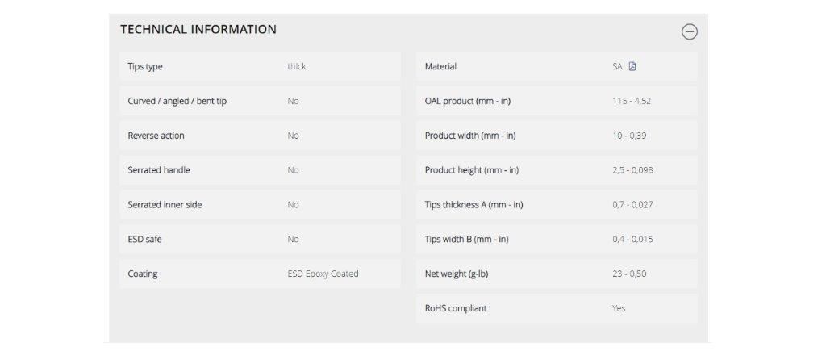
Task: Select the RoHS compliant row
Action: pyautogui.click(x=557, y=308)
